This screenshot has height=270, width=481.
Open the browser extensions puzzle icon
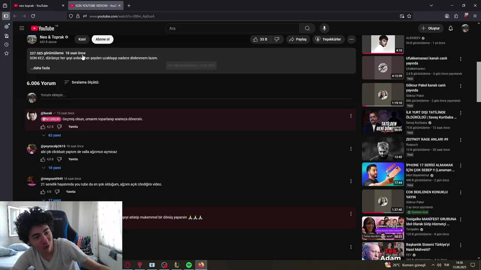(x=456, y=16)
